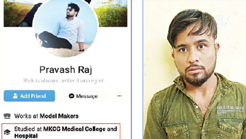Click the Add Friend button
The width and height of the screenshot is (246, 139).
(29, 96)
